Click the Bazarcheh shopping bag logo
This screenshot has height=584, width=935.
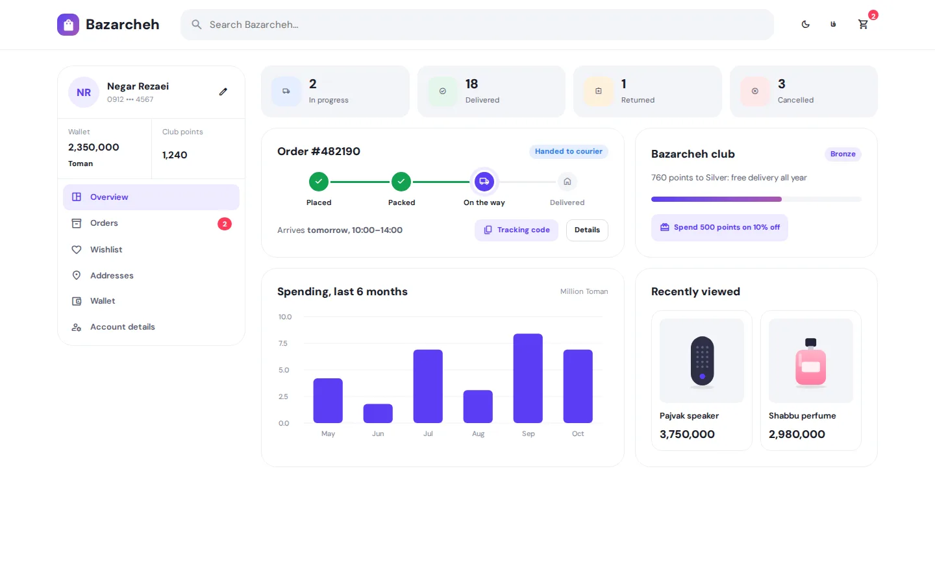[x=68, y=25]
